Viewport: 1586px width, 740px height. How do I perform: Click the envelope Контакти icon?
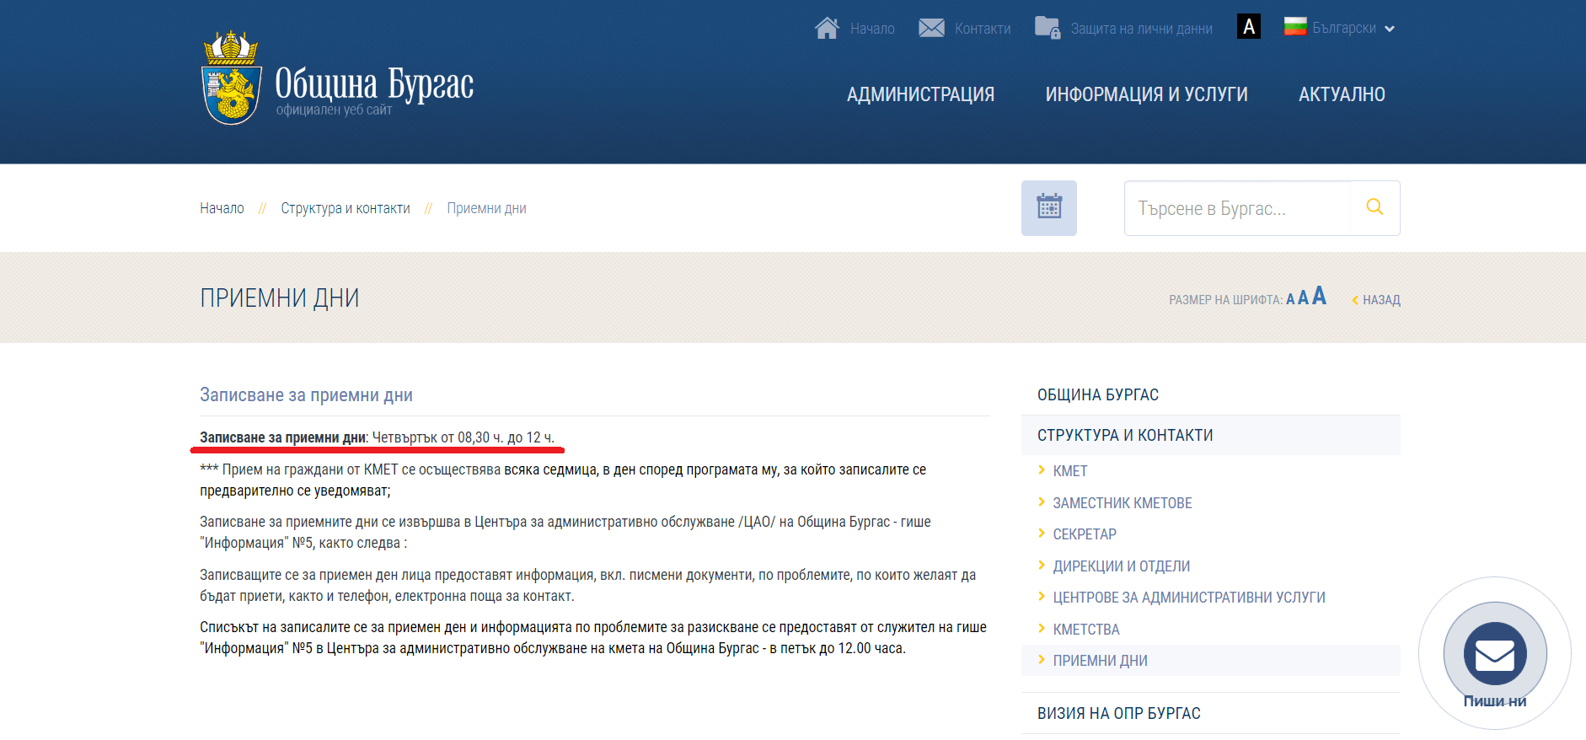coord(931,29)
